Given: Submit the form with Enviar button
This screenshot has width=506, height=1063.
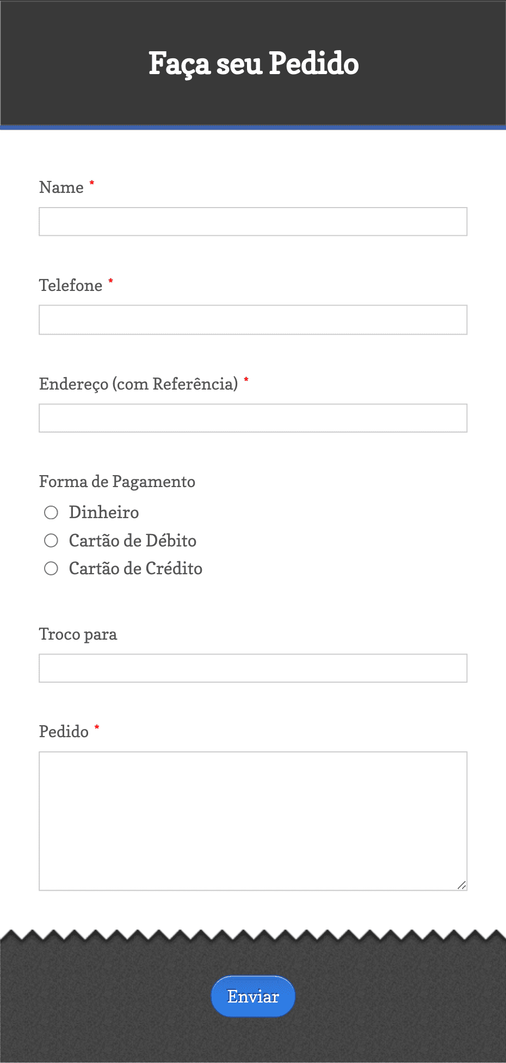Looking at the screenshot, I should [253, 997].
